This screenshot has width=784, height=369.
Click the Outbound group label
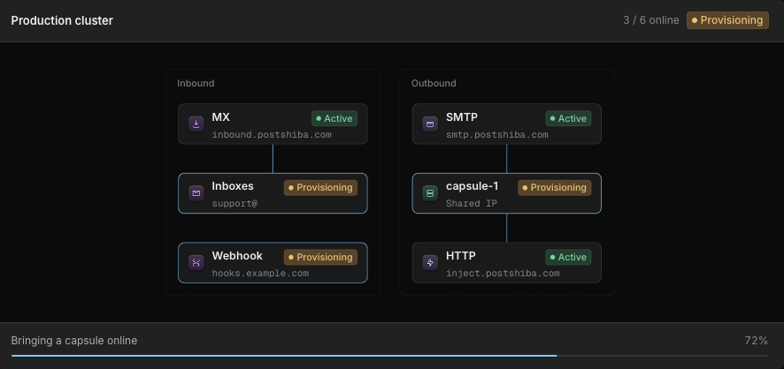click(x=434, y=83)
